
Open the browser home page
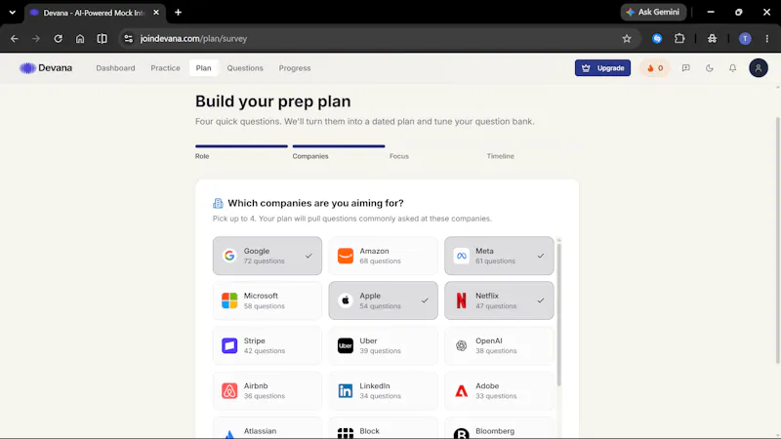pyautogui.click(x=80, y=38)
